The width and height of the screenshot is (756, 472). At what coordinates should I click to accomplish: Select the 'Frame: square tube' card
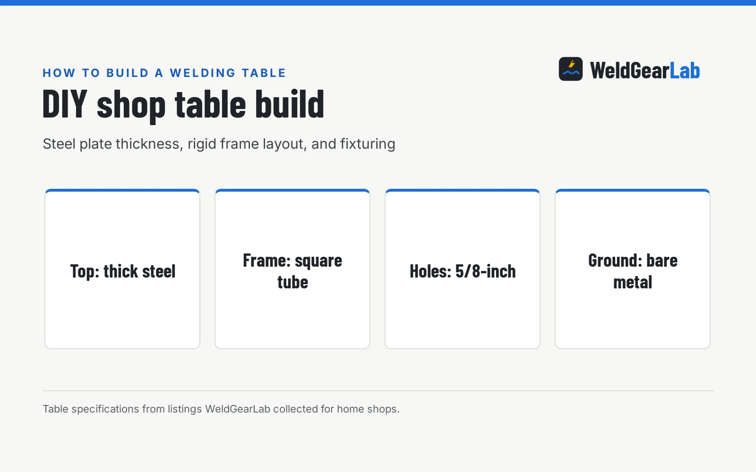tap(292, 269)
